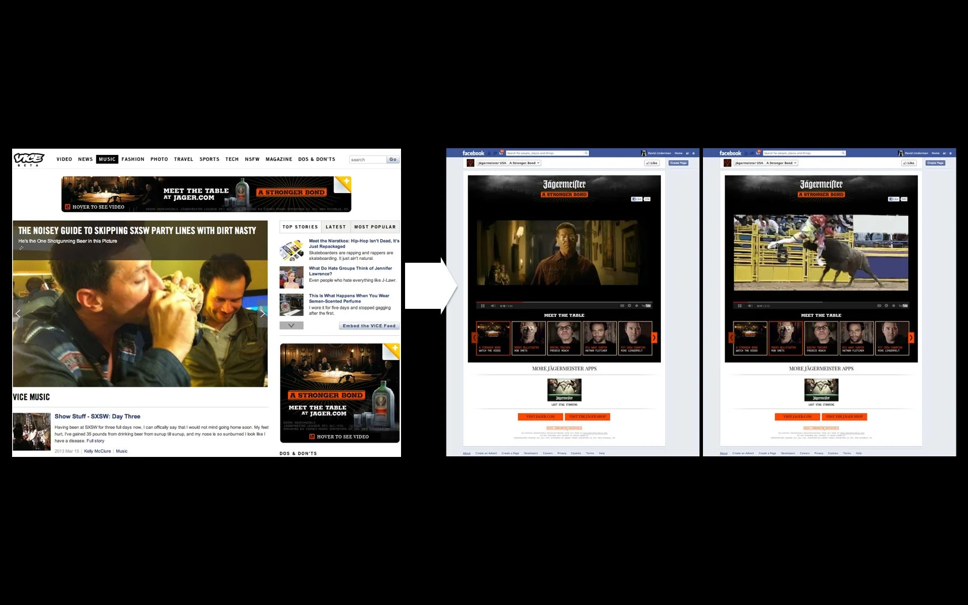The image size is (968, 605).
Task: Open the NSFW section on Vice
Action: tap(252, 159)
